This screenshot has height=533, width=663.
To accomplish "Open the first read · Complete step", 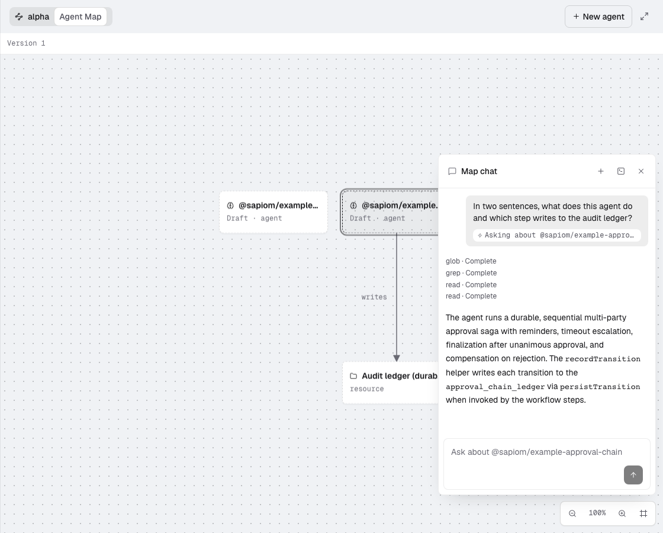I will coord(471,285).
